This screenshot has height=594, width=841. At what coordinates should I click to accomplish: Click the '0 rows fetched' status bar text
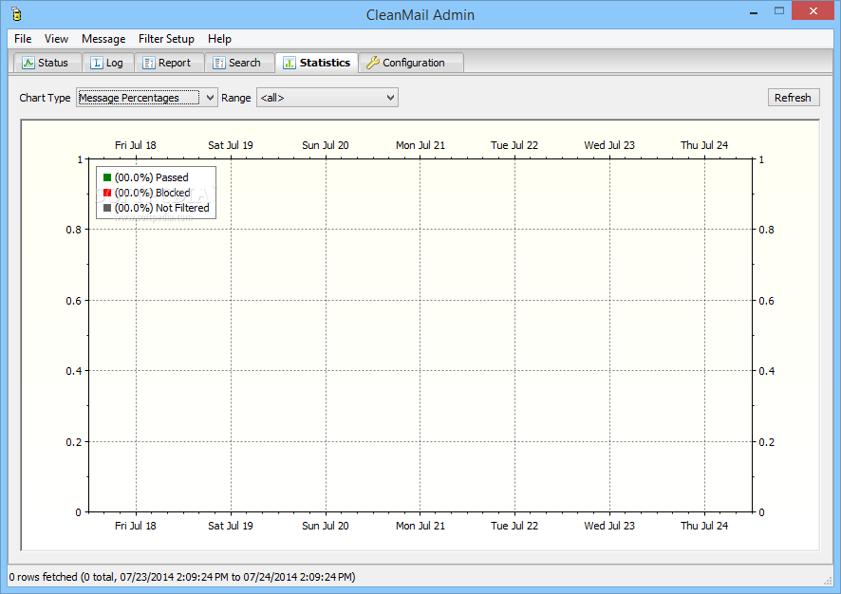pos(182,577)
